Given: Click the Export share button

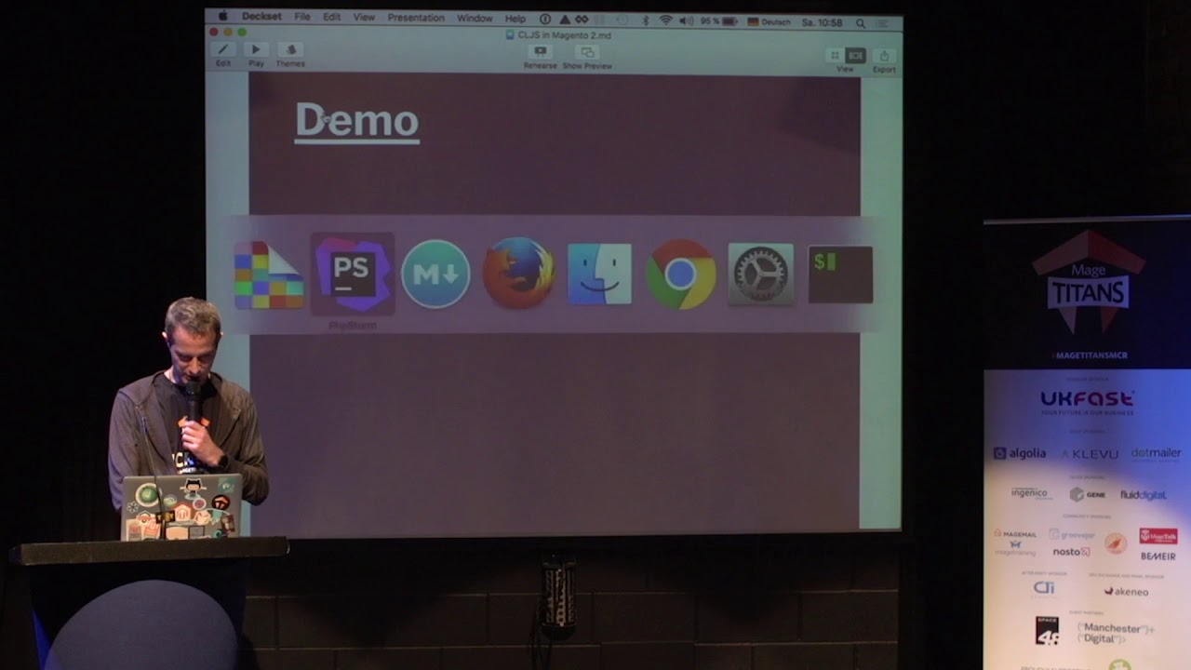Looking at the screenshot, I should coord(884,59).
